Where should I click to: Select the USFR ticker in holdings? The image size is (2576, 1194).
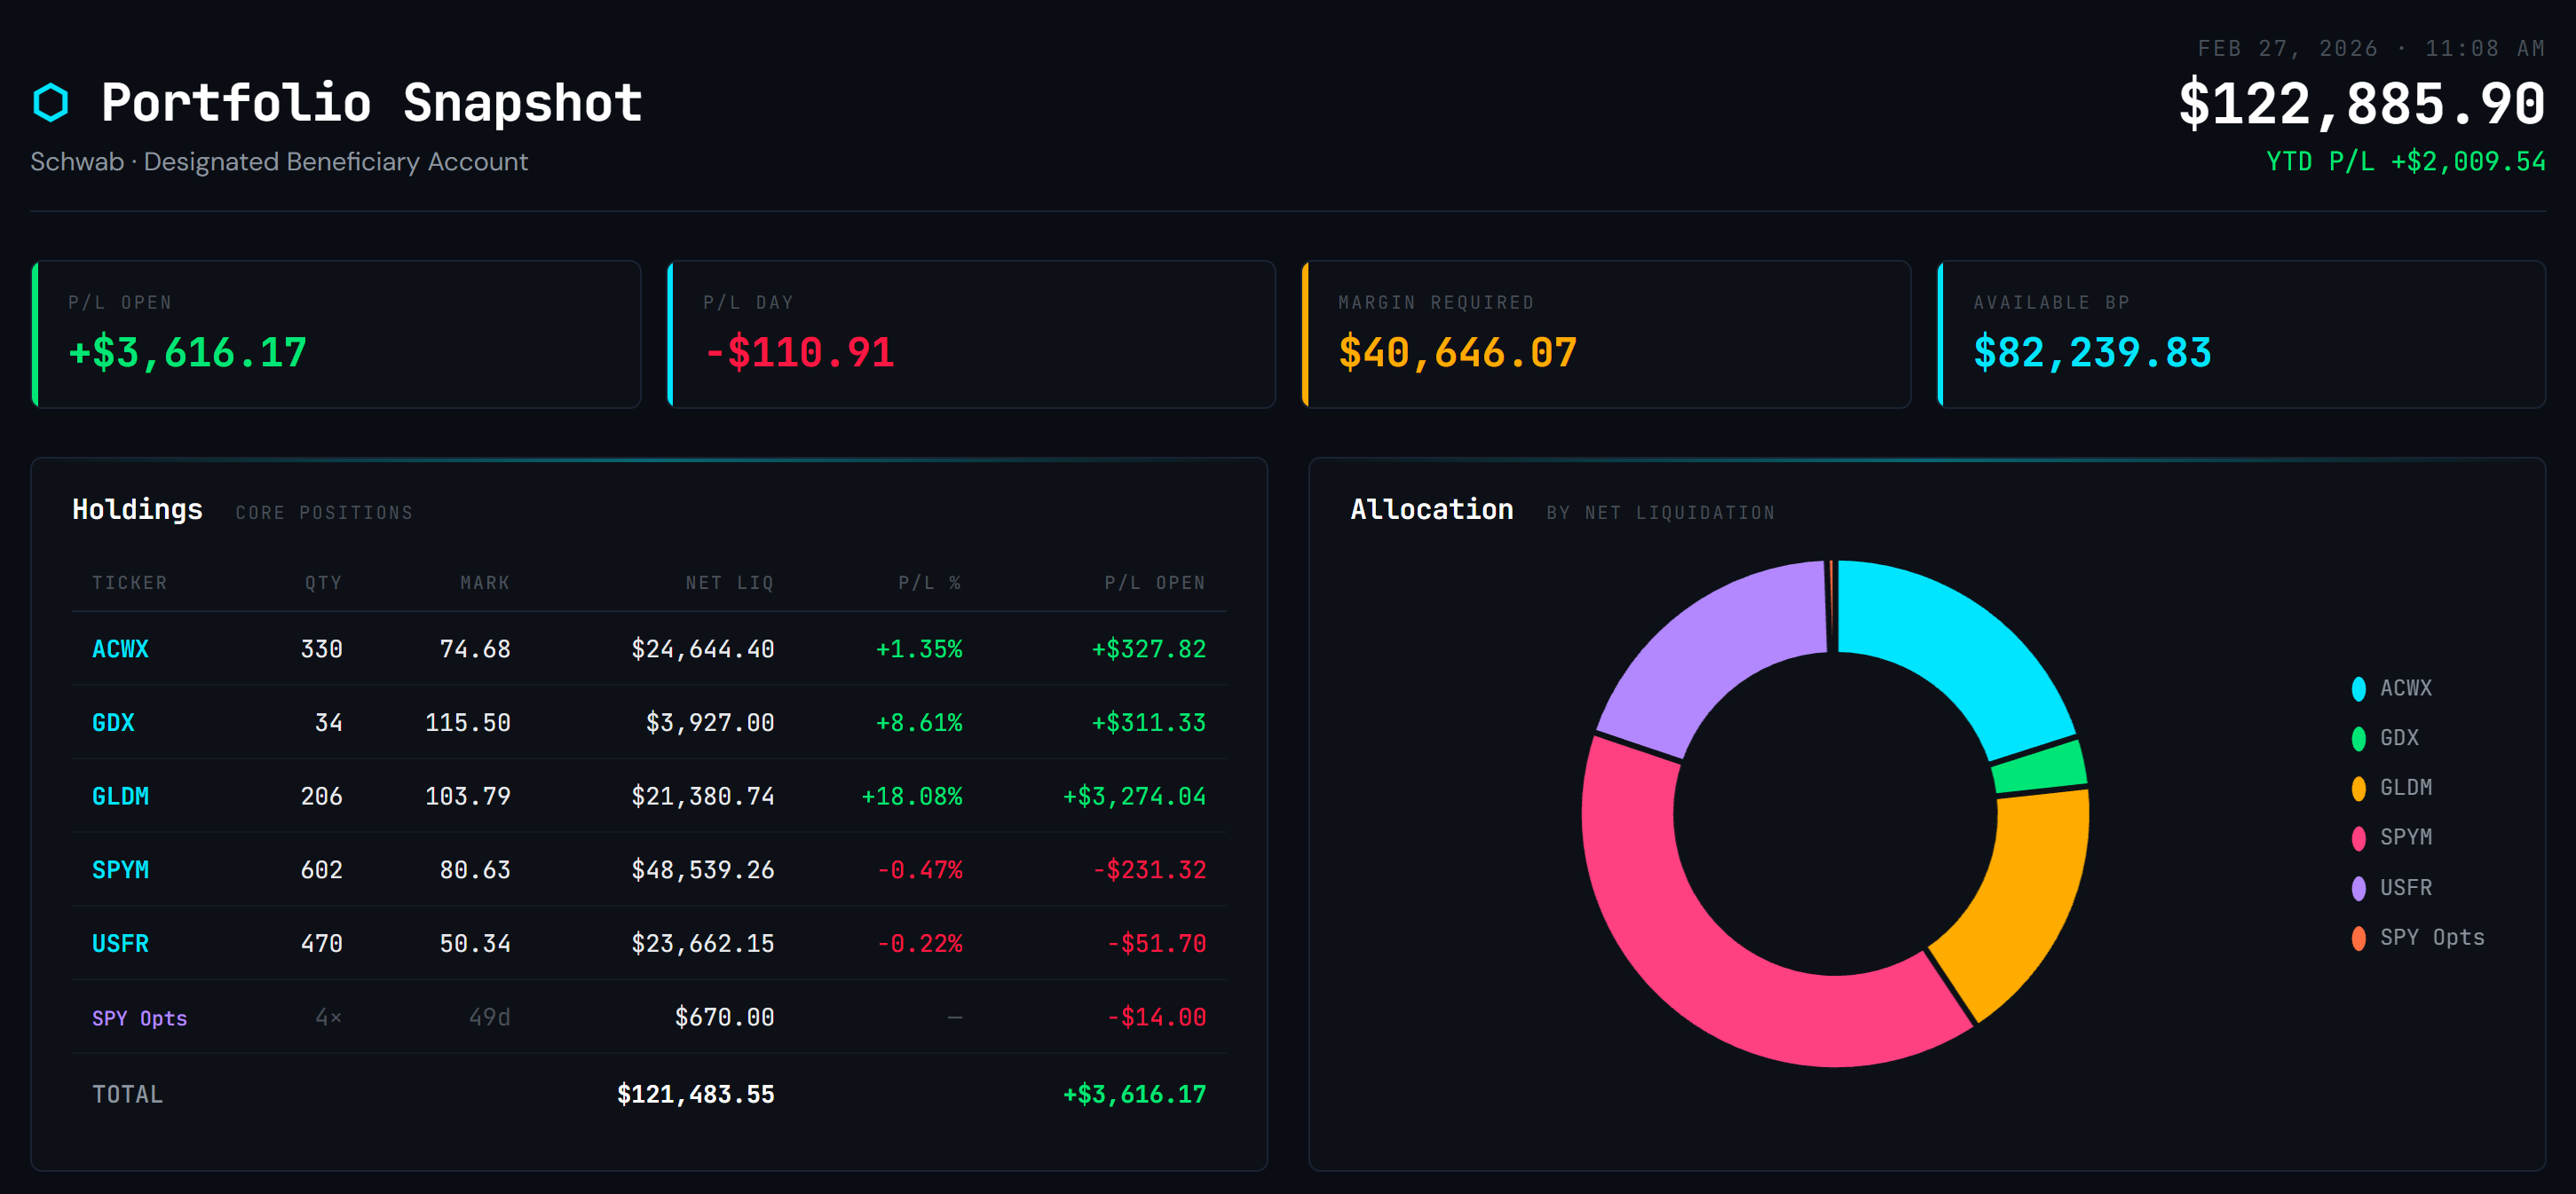coord(120,944)
